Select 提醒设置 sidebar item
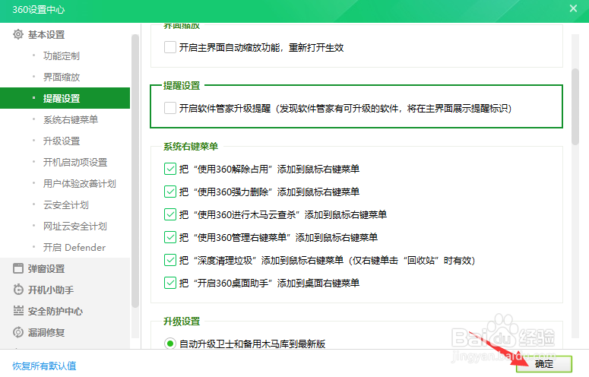Image resolution: width=589 pixels, height=377 pixels. pos(65,98)
